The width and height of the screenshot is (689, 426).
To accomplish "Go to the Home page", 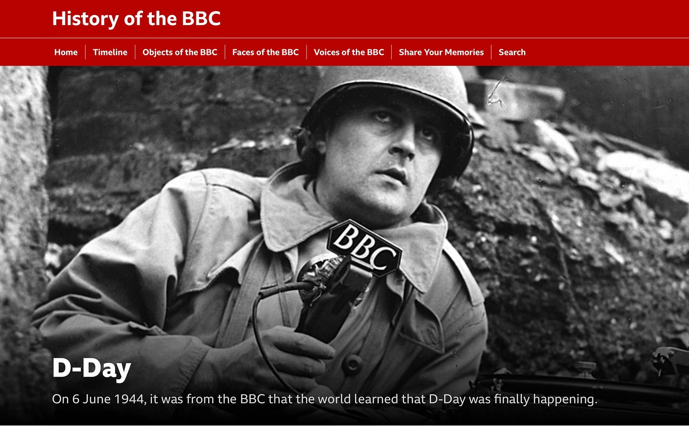I will 66,52.
